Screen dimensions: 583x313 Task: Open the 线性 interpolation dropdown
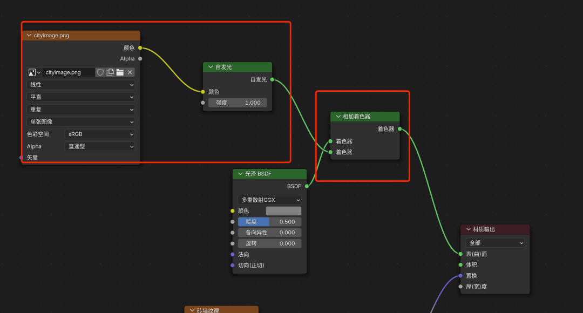81,85
